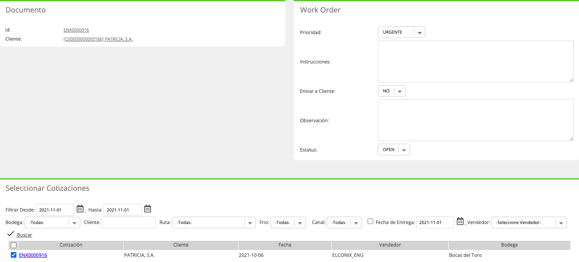Focus the Fecha de Entrega date field
This screenshot has width=579, height=262.
[x=435, y=222]
